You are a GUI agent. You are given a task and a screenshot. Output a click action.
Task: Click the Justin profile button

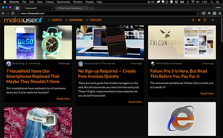pos(218,7)
